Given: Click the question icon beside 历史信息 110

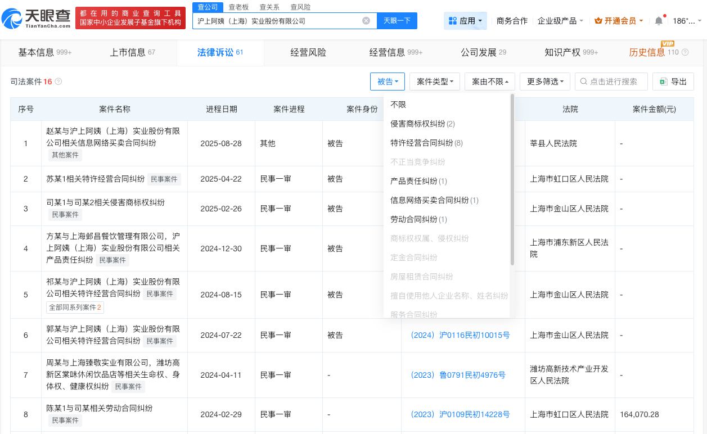Looking at the screenshot, I should coord(685,52).
